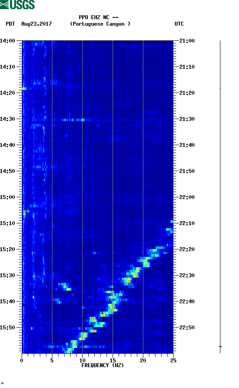Click the '(Portuguese Canyon )' subtitle
This screenshot has height=388, width=239.
[x=100, y=24]
